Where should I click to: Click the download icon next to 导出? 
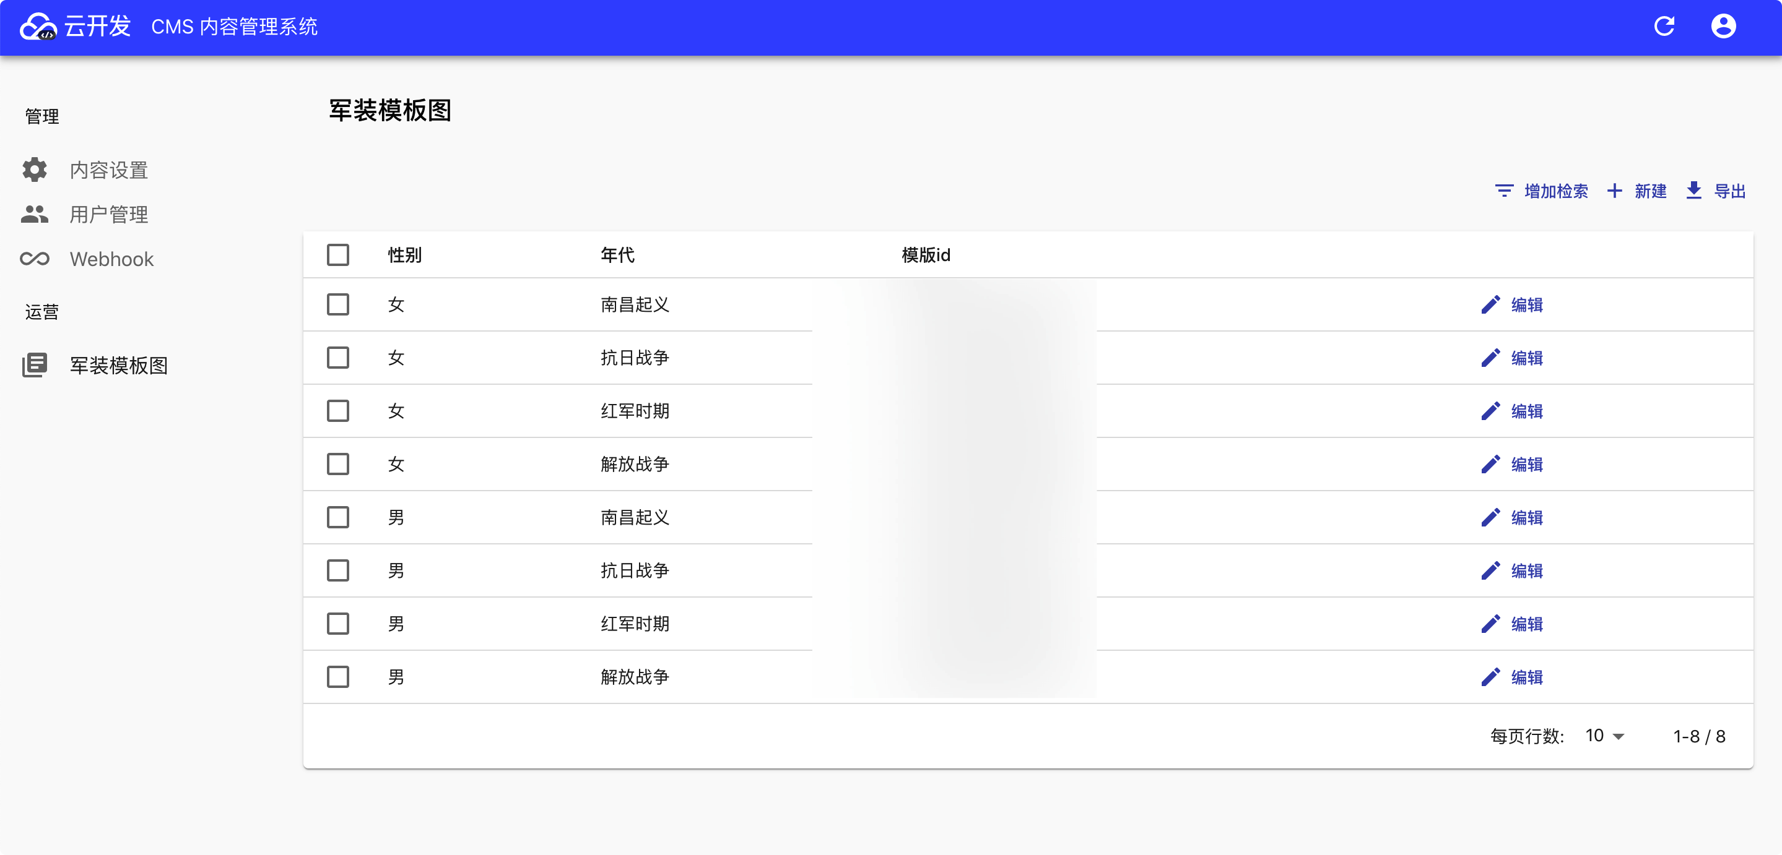tap(1693, 191)
